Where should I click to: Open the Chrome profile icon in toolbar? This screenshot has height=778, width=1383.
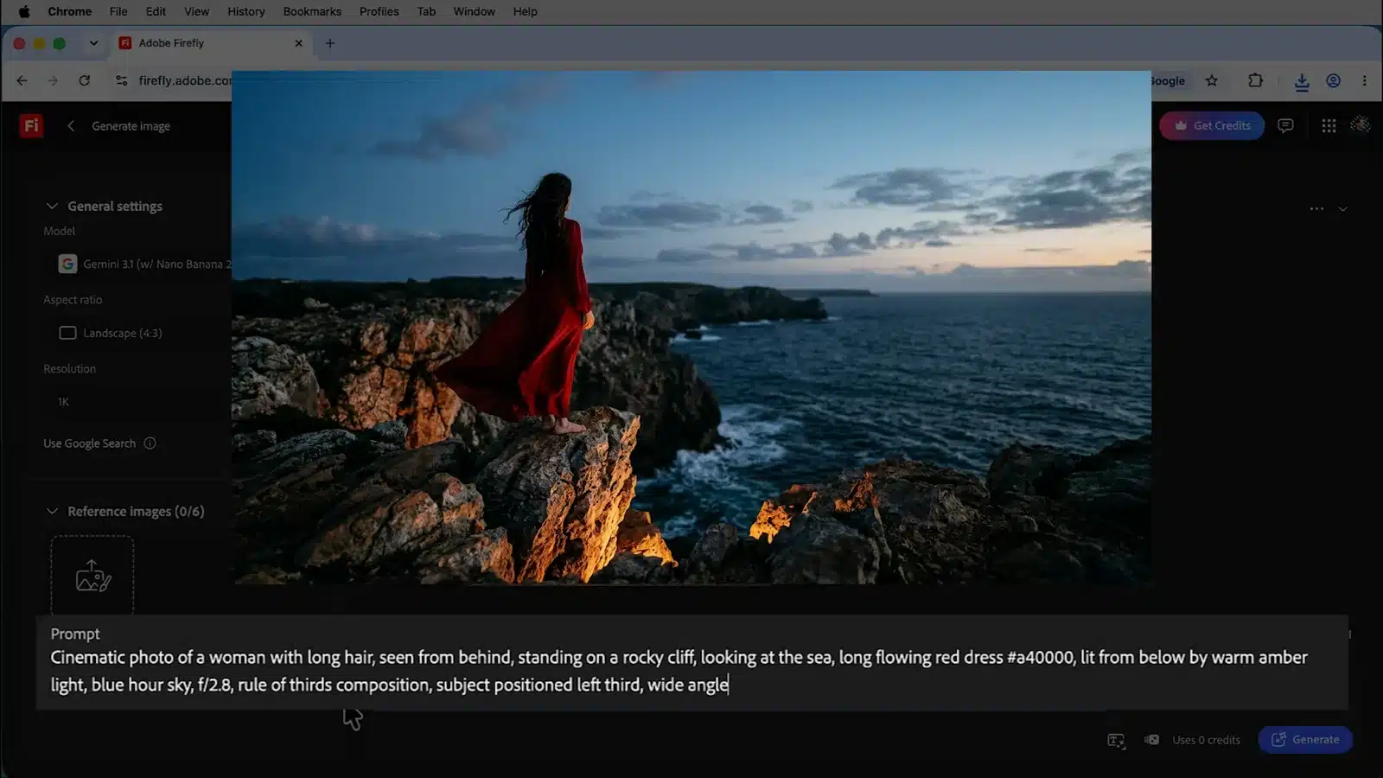pos(1334,80)
